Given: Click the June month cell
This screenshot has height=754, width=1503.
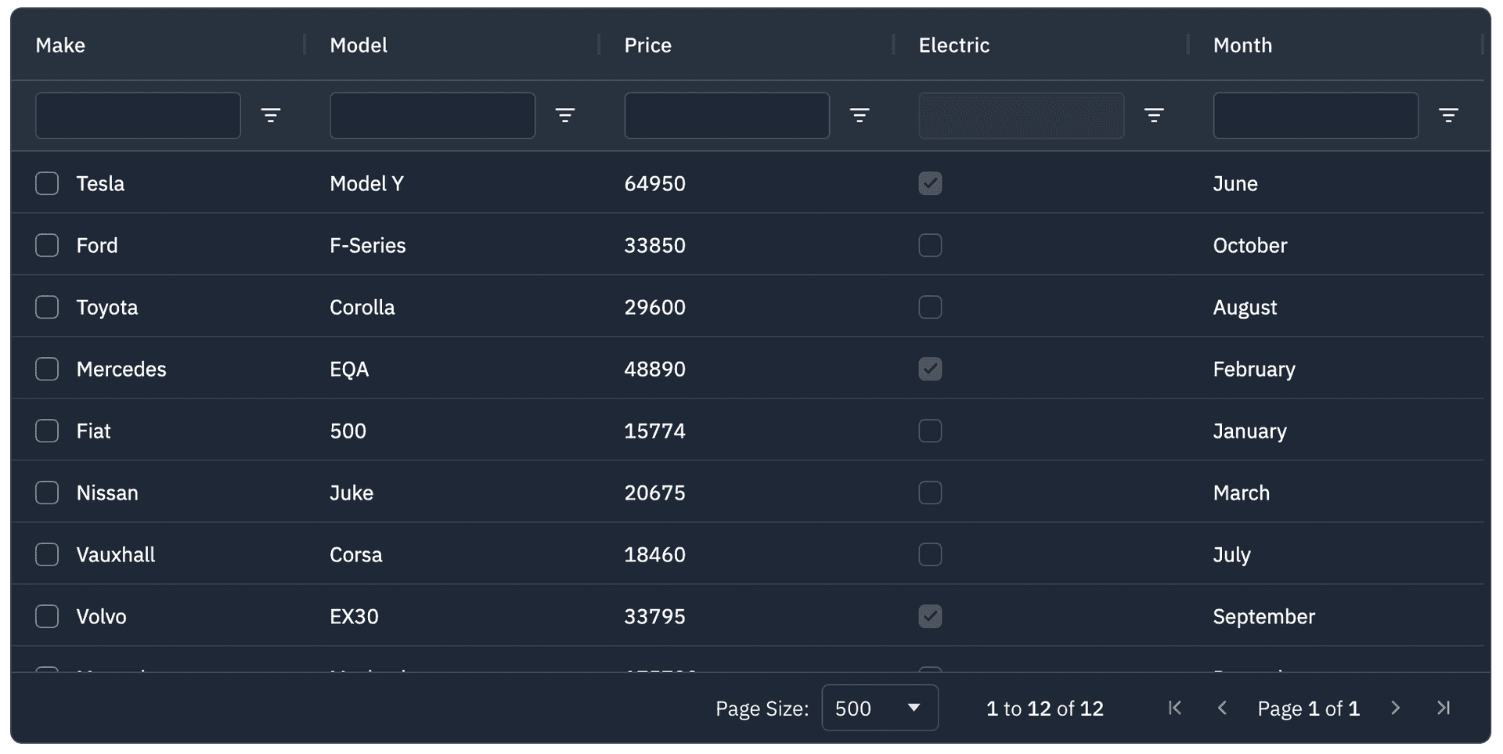Looking at the screenshot, I should 1235,183.
